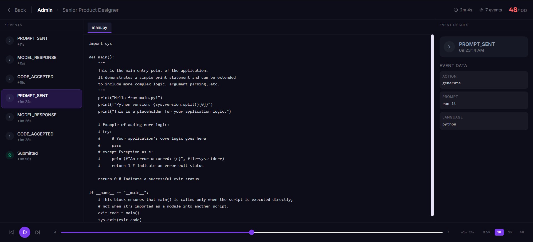
Task: Open the main.py tab
Action: (x=100, y=28)
